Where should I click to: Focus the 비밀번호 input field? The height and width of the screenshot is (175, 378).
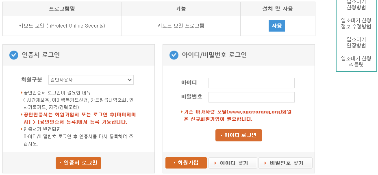(252, 97)
